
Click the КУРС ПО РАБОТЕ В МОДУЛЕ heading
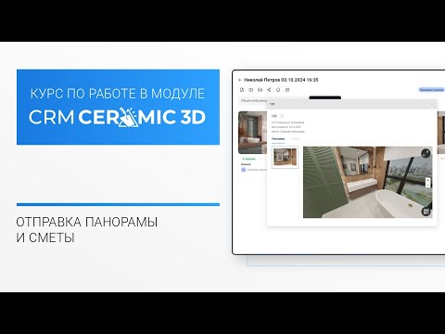coord(118,94)
